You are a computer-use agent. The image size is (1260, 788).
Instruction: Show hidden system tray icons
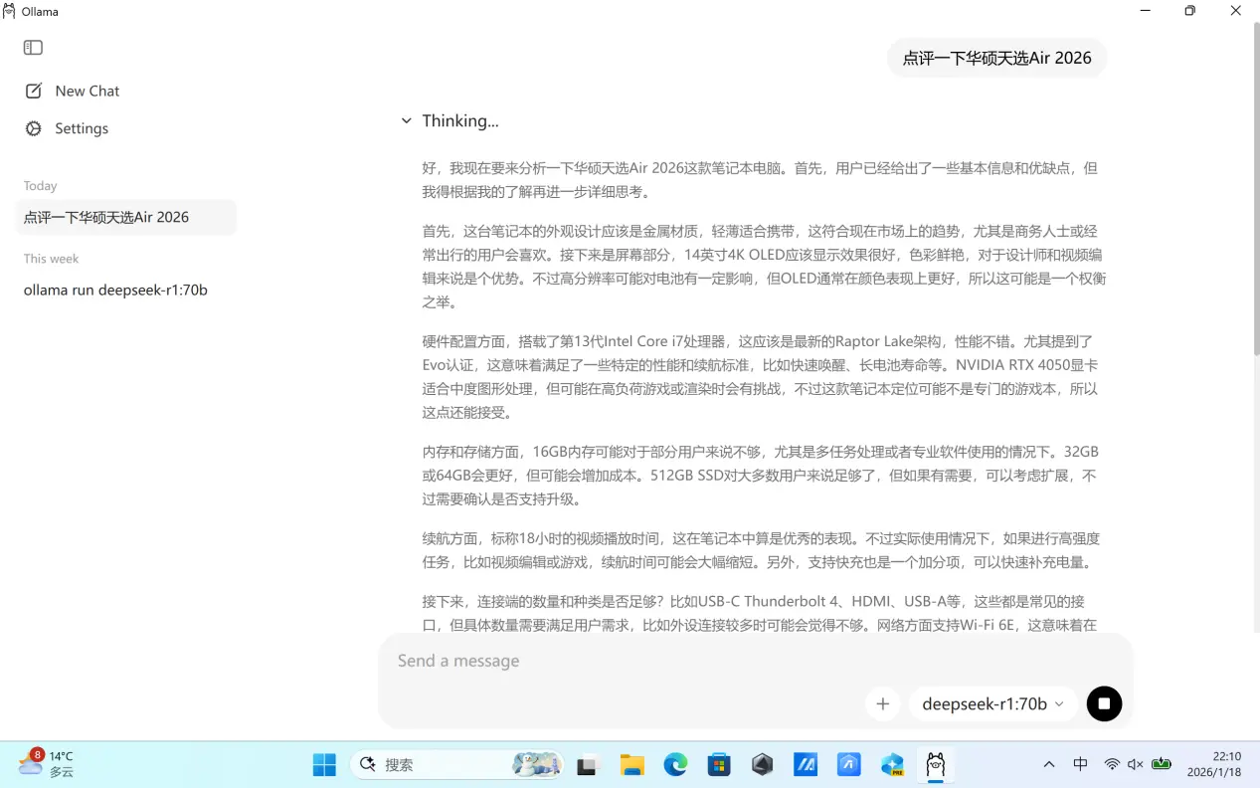(1049, 764)
